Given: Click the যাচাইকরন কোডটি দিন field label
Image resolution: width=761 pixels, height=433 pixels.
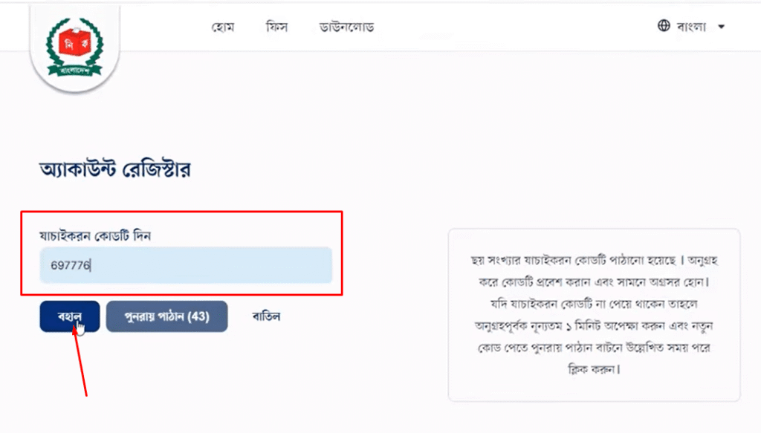Looking at the screenshot, I should pos(95,235).
